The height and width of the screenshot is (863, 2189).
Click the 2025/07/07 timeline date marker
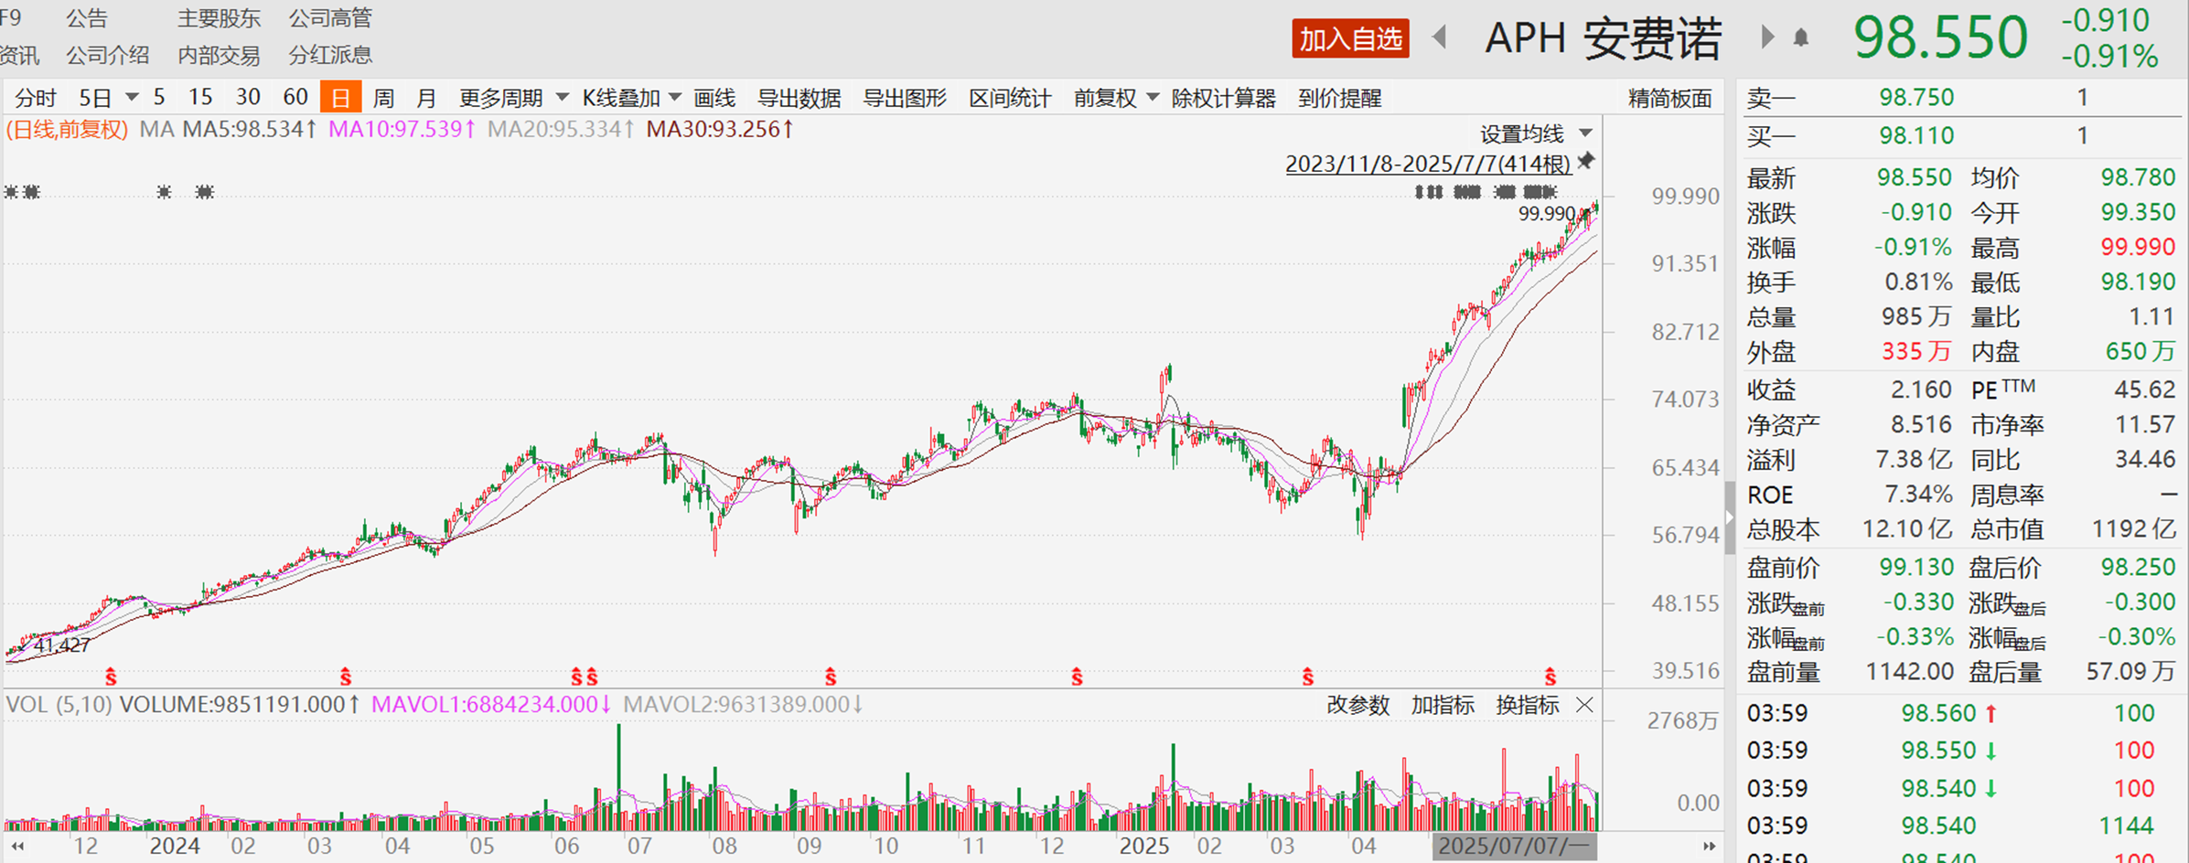(x=1514, y=846)
